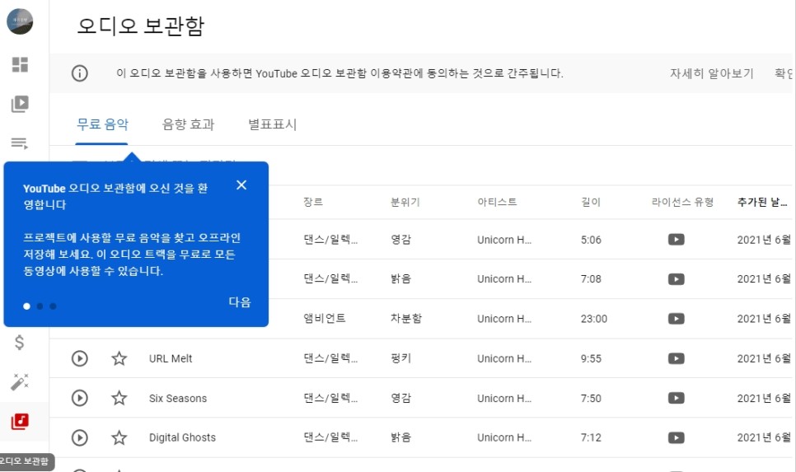Viewport: 796px width, 472px height.
Task: Switch to the 별표표시 tab
Action: pyautogui.click(x=273, y=124)
